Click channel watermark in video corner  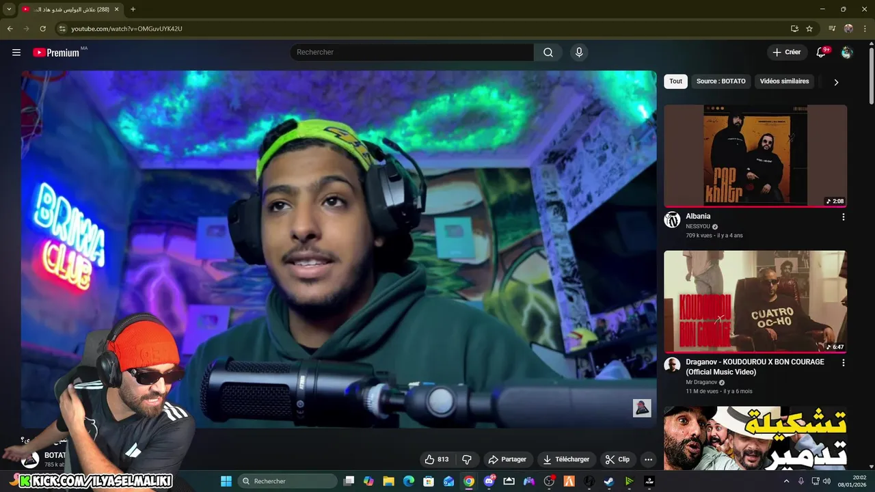pos(642,408)
